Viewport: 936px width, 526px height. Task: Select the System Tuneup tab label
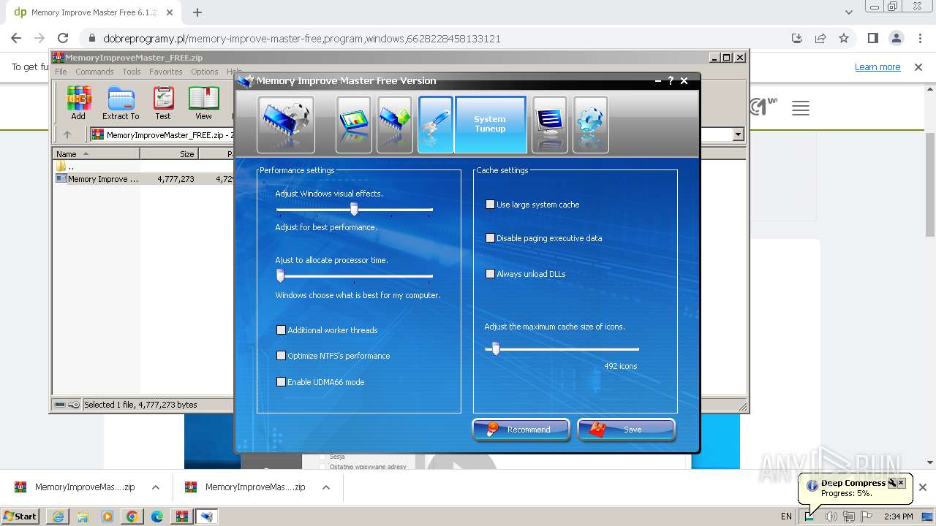pyautogui.click(x=490, y=124)
